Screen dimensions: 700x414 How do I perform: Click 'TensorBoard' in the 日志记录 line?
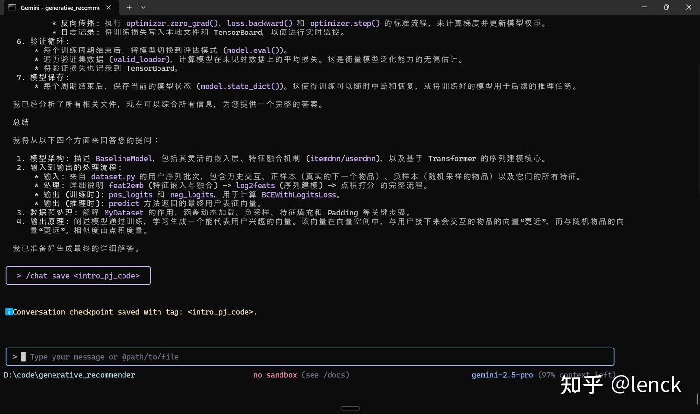tap(238, 33)
